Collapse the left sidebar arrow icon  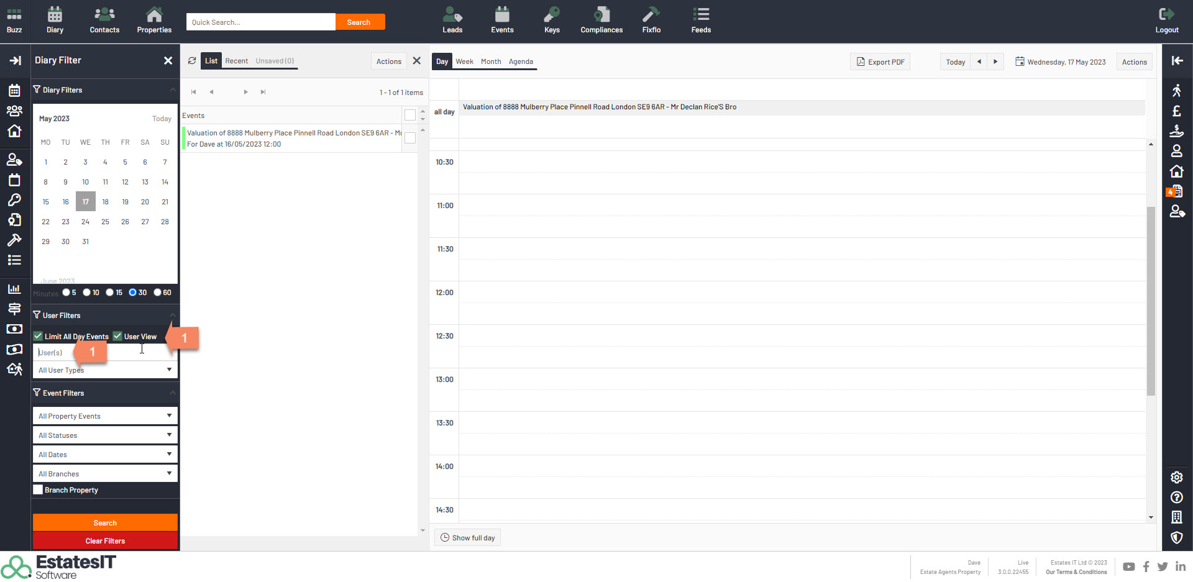15,60
